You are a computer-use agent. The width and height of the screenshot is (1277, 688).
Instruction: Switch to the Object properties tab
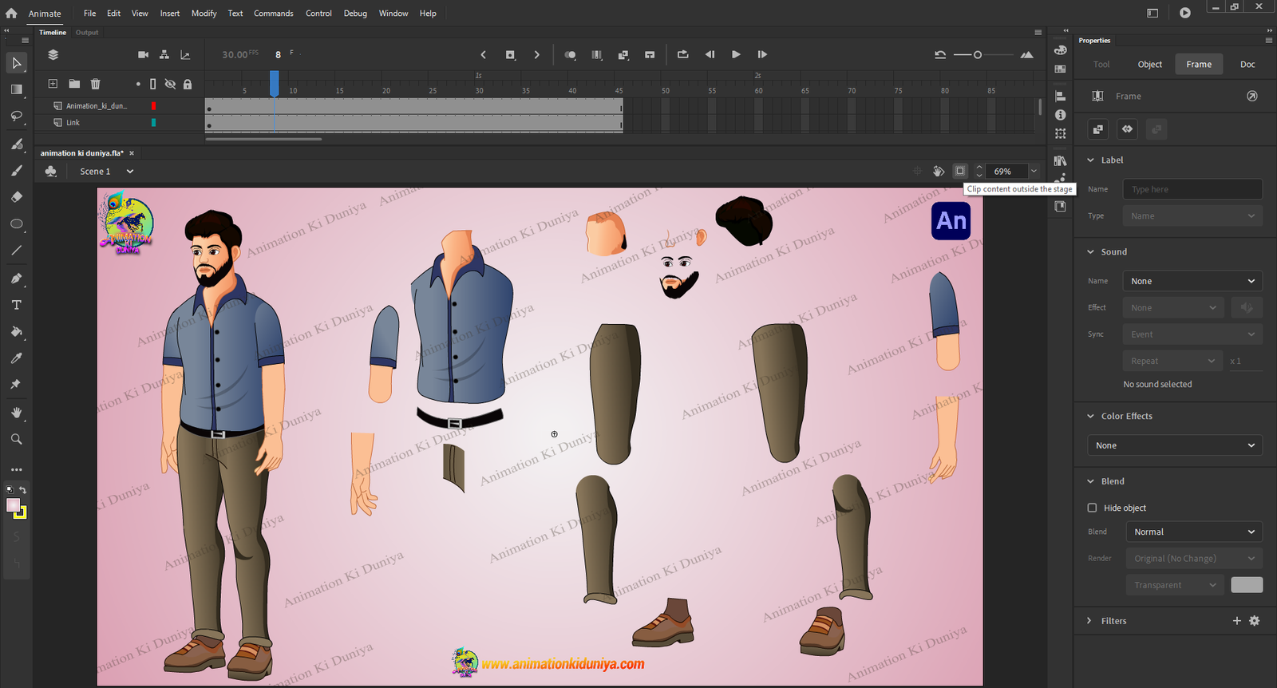[1150, 65]
